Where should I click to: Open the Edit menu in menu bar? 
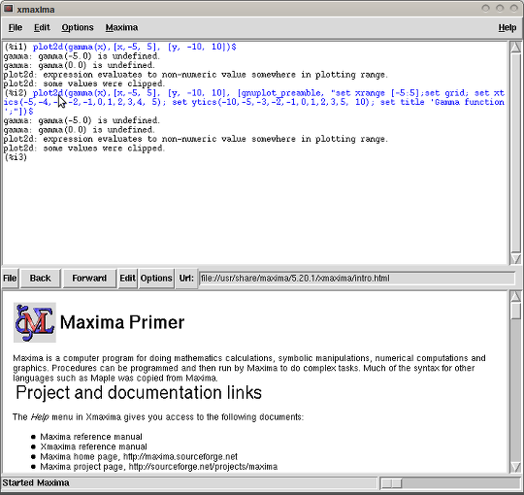point(42,27)
